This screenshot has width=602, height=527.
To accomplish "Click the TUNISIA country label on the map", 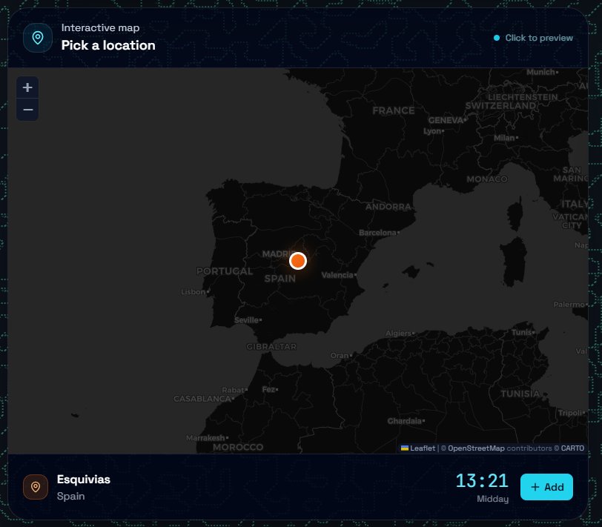I will pos(520,394).
